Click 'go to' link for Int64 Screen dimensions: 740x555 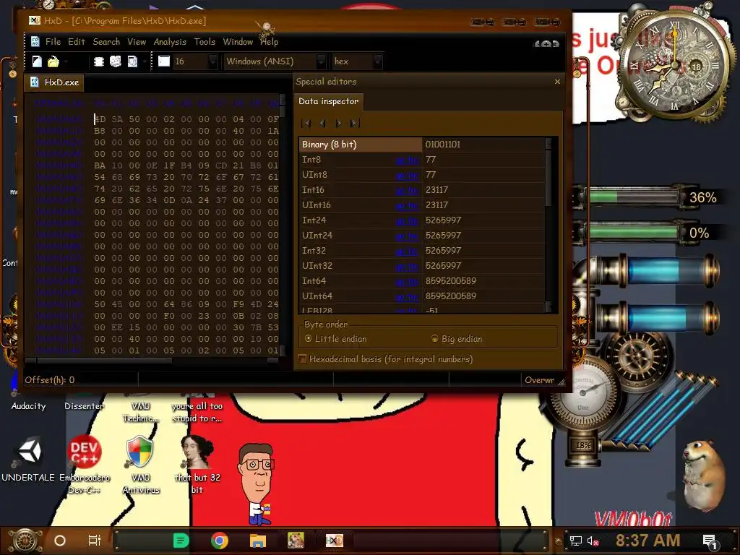407,281
